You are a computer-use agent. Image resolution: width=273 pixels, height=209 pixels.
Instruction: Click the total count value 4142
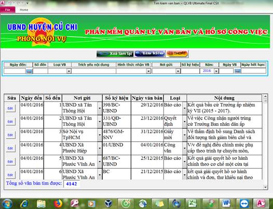point(72,184)
